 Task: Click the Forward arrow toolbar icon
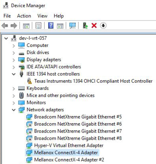tap(14, 26)
